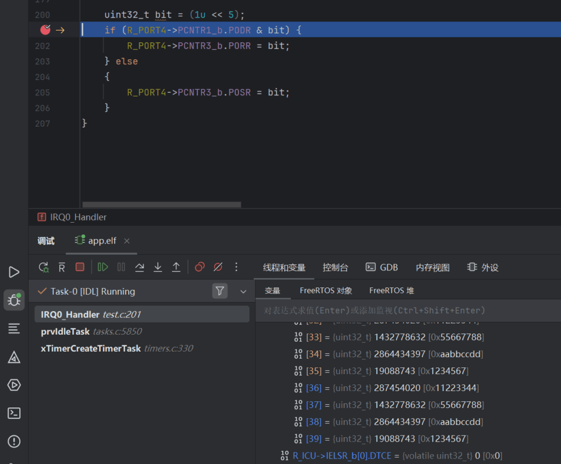This screenshot has width=561, height=464.
Task: Select the IRQ0_Handler stack frame
Action: click(142, 314)
